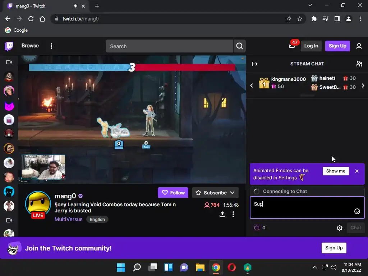Click the streamer webcam overlay
This screenshot has height=276, width=368.
[43, 167]
